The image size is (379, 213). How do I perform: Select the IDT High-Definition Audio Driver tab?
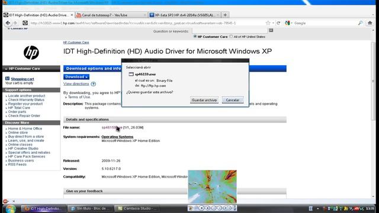point(38,15)
